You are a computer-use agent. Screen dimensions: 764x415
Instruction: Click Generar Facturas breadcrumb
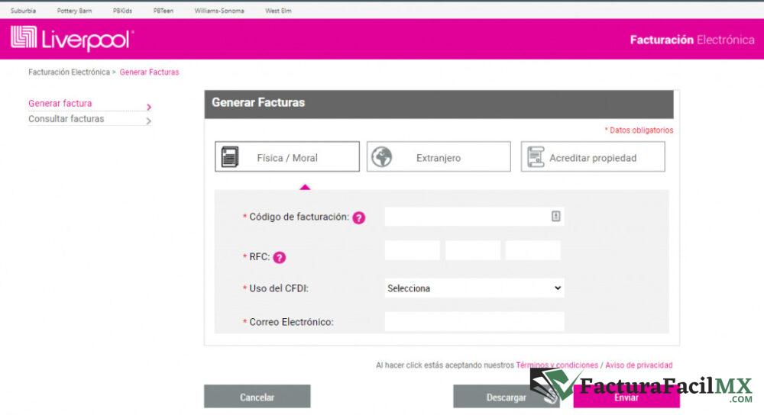coord(149,72)
